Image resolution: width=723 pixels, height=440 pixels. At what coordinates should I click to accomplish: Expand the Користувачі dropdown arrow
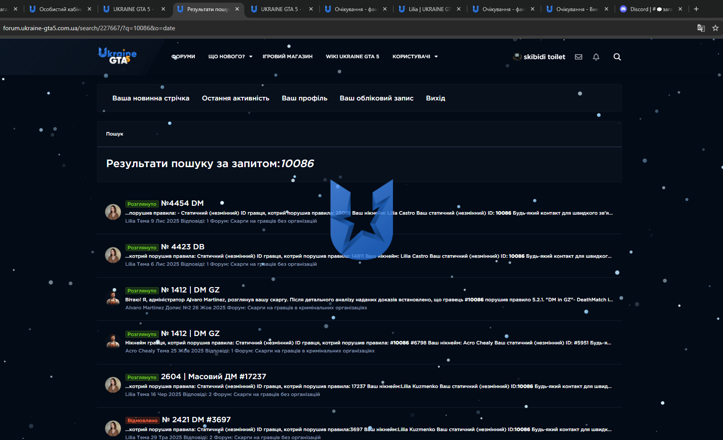pos(436,56)
